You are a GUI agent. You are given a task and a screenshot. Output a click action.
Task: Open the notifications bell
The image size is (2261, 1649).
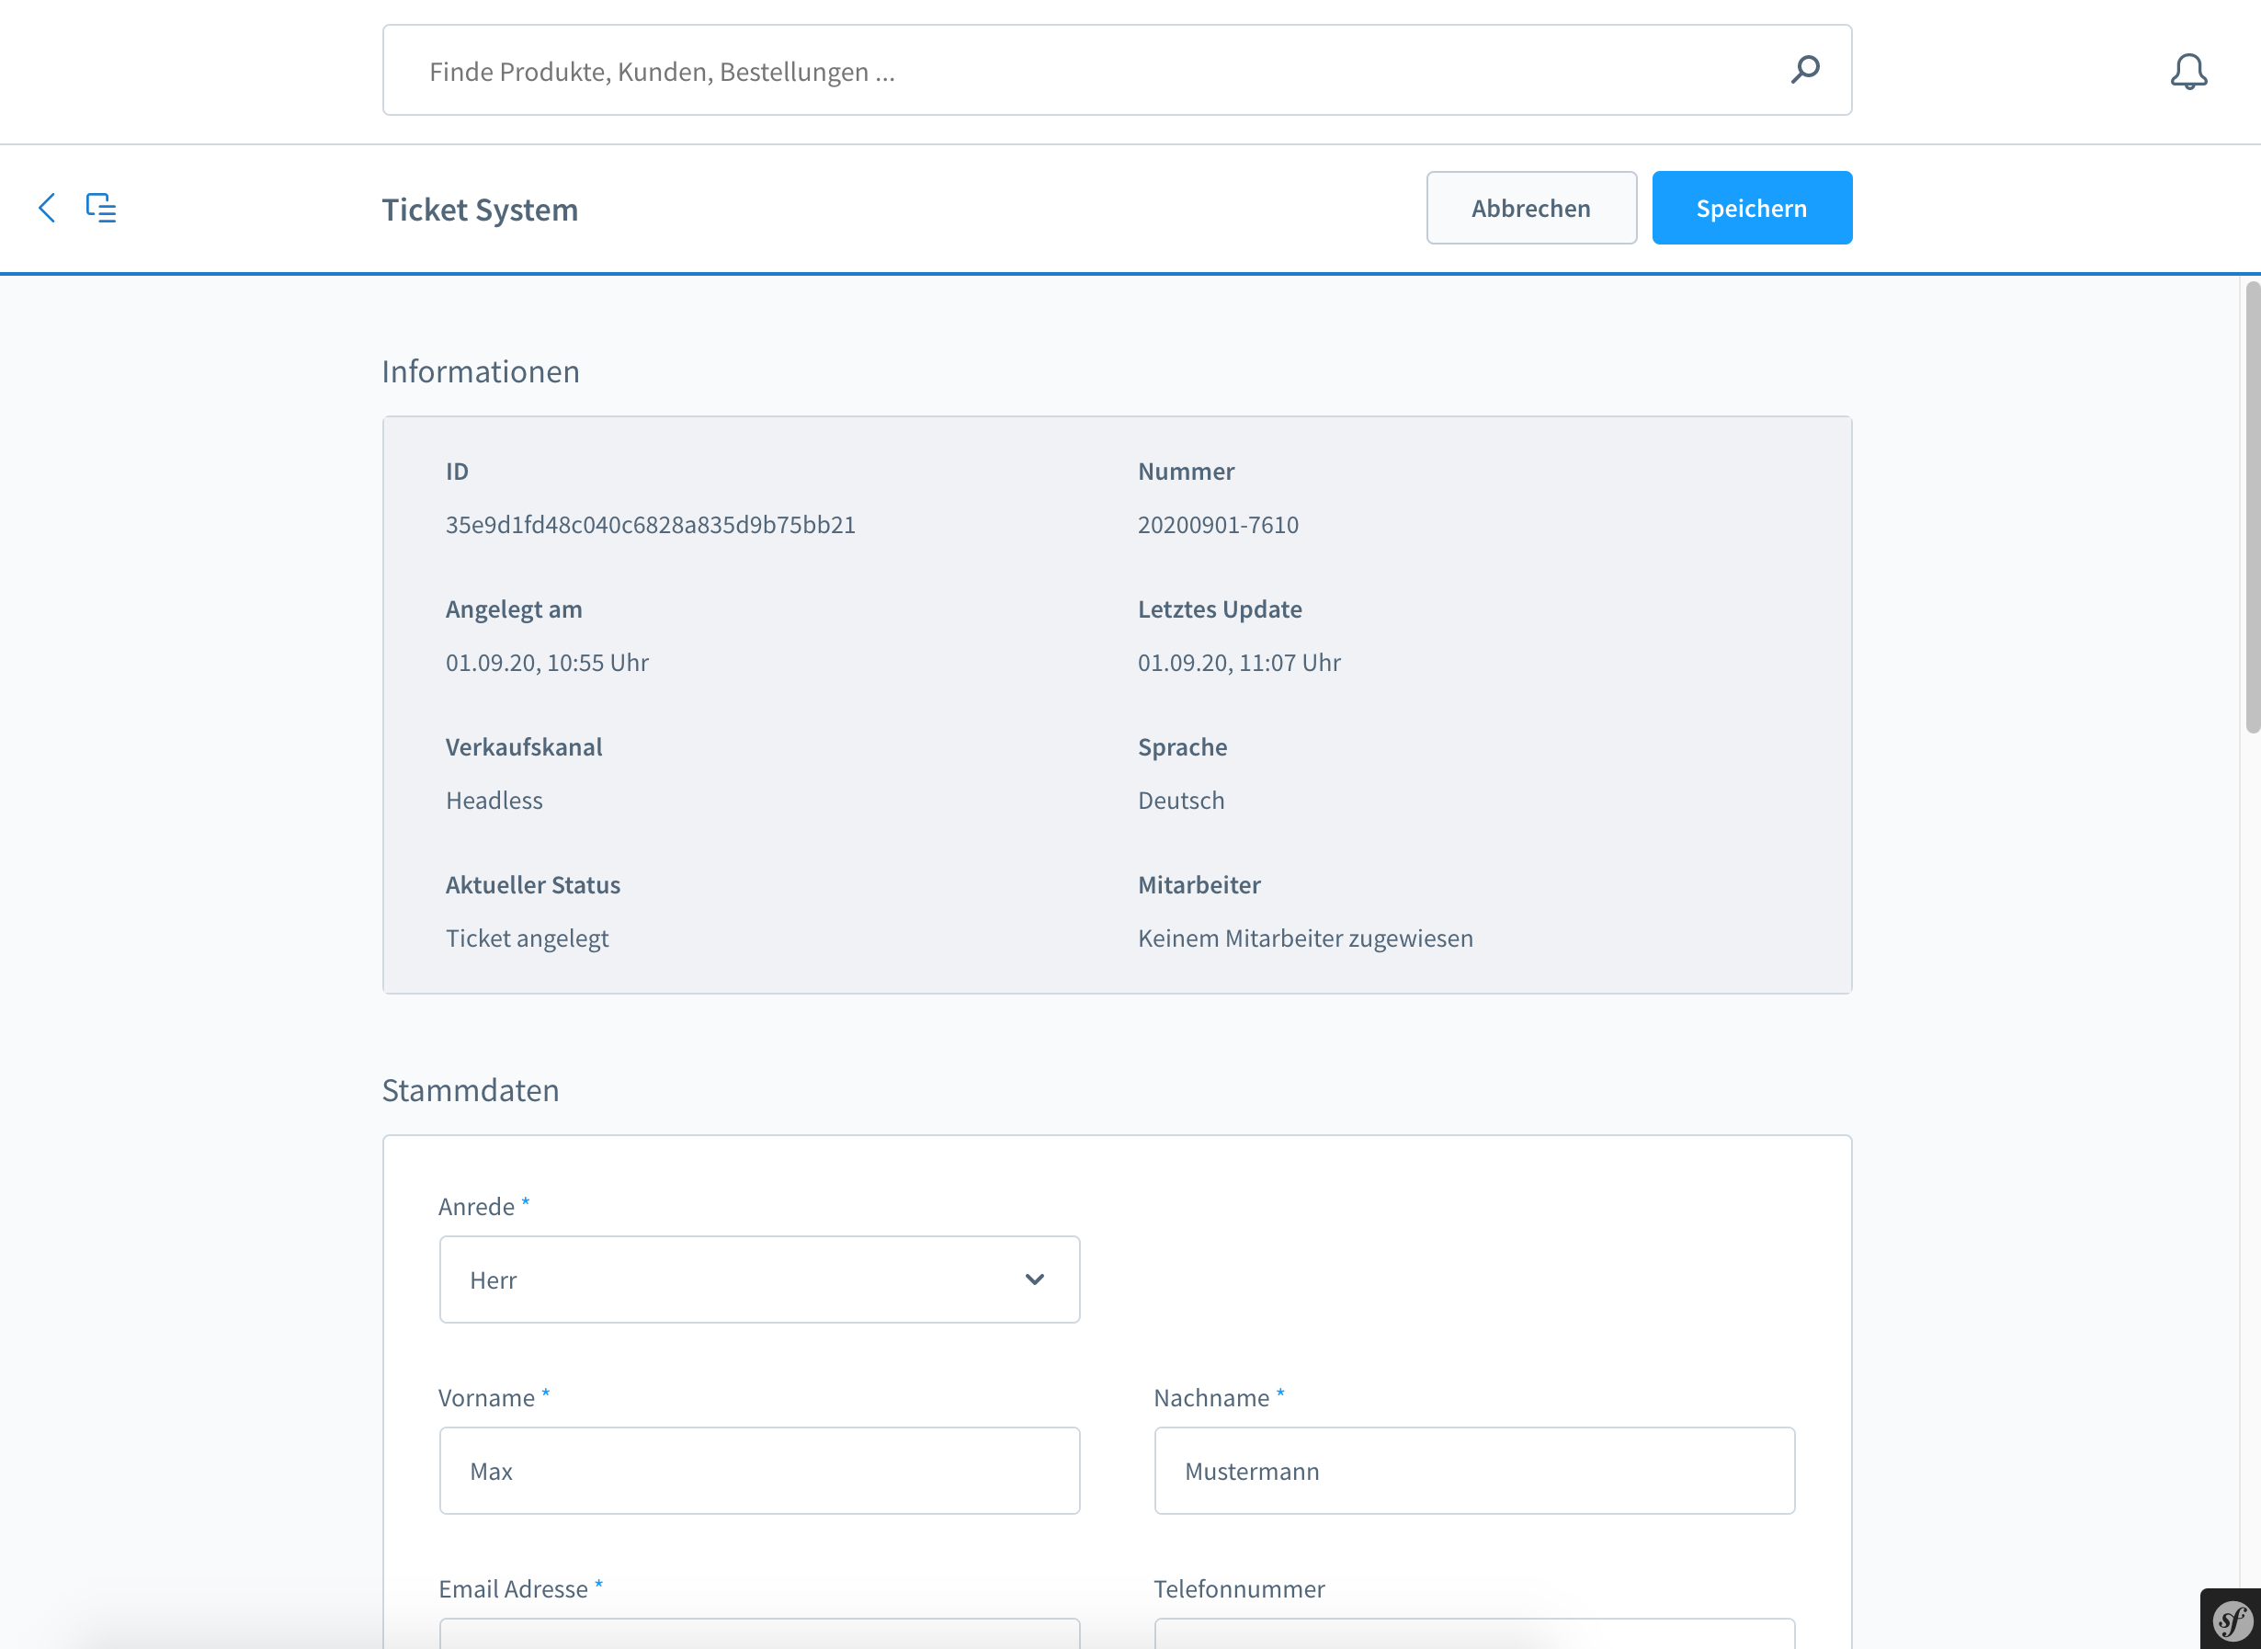click(2188, 72)
